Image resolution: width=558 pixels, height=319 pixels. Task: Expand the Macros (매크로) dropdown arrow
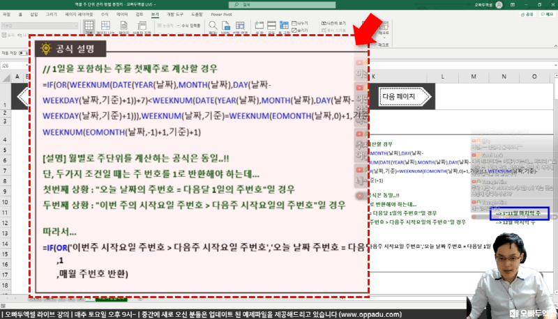pos(384,38)
